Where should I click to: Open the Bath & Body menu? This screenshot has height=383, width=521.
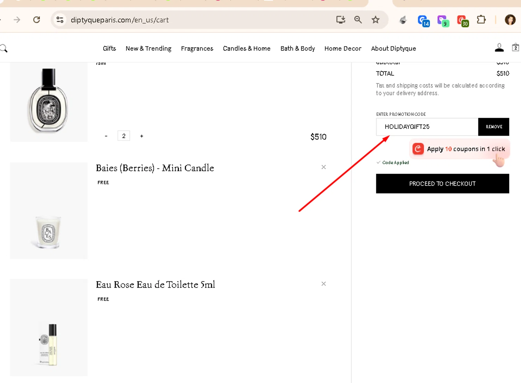pyautogui.click(x=298, y=49)
